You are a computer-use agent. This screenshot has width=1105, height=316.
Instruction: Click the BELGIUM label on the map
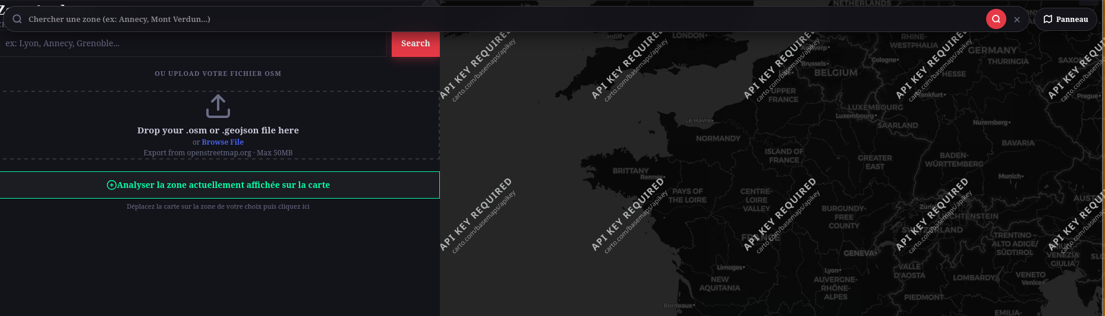pyautogui.click(x=836, y=73)
